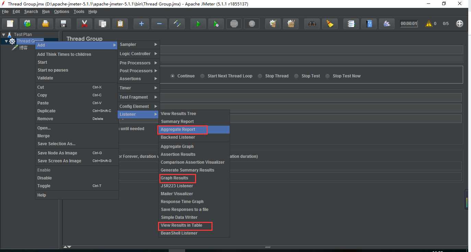Click the New test plan toolbar icon
This screenshot has width=471, height=252.
coord(10,24)
